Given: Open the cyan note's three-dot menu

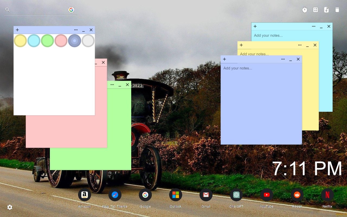Looking at the screenshot, I should (314, 26).
